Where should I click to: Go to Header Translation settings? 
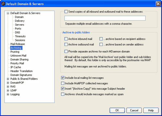pyautogui.click(x=22, y=71)
